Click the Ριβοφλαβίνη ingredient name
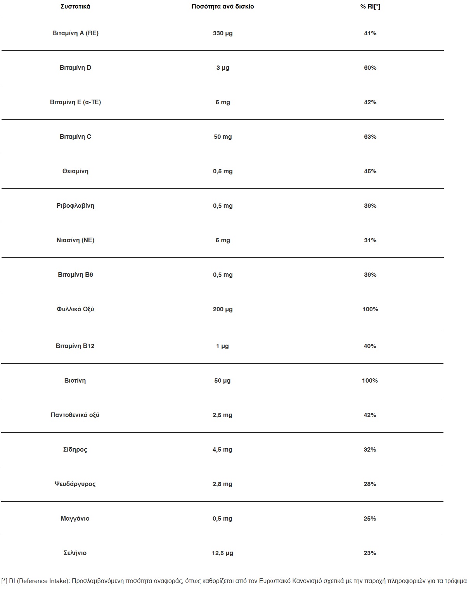Image resolution: width=471 pixels, height=590 pixels. [x=75, y=206]
